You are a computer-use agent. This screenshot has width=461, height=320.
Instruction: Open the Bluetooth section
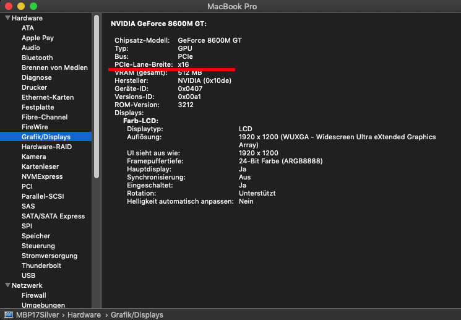pyautogui.click(x=37, y=58)
